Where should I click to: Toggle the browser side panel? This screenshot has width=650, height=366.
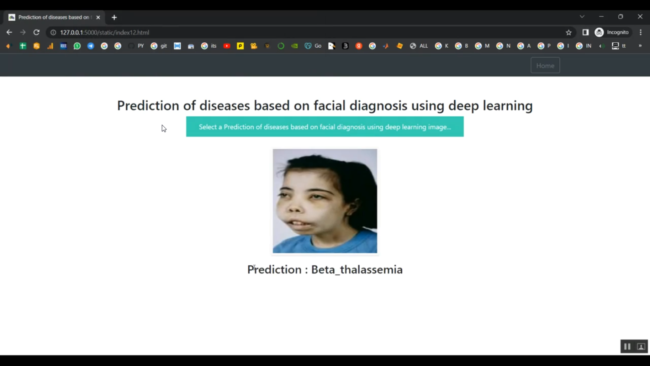[x=585, y=32]
